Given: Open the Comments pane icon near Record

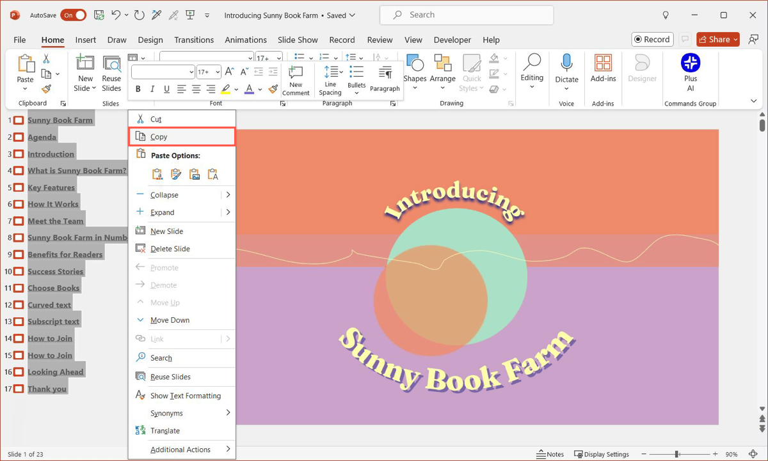Looking at the screenshot, I should tap(685, 39).
